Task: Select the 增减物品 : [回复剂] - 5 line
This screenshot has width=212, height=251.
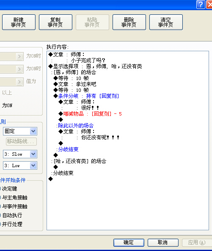Action: click(90, 114)
